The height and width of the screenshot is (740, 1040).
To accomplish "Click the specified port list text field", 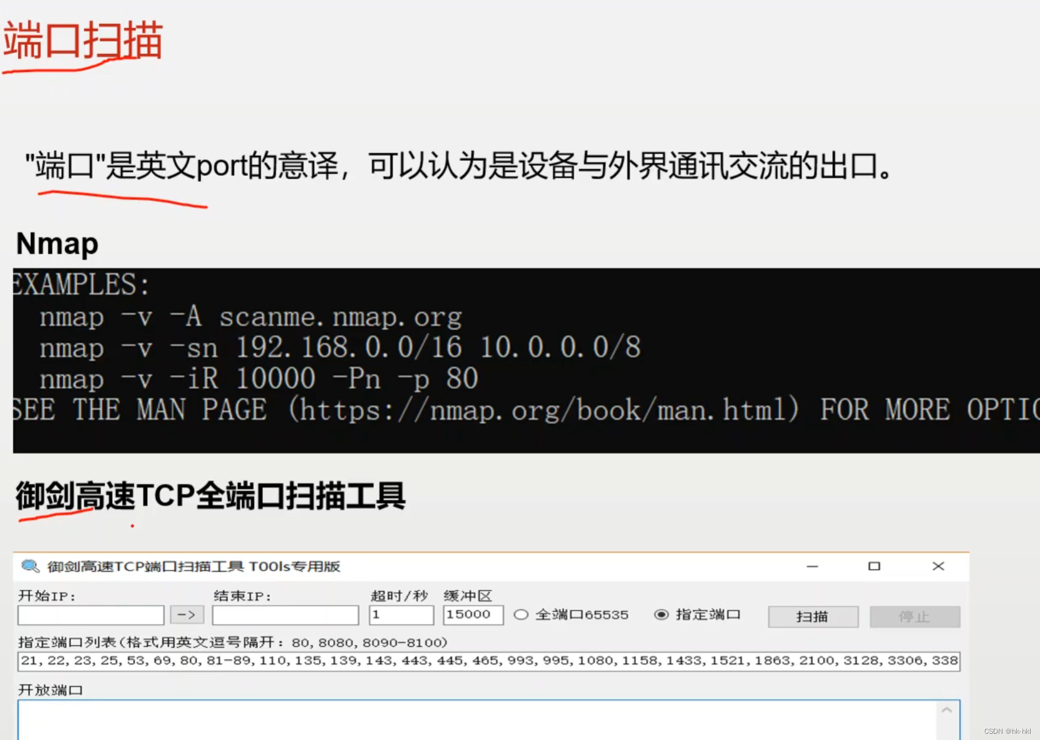I will [489, 661].
